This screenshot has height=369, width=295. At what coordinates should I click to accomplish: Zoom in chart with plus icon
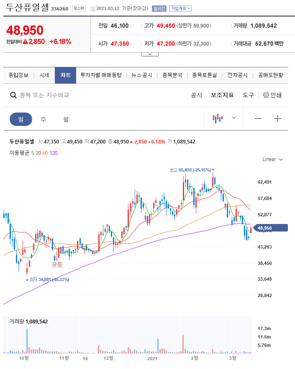[277, 119]
